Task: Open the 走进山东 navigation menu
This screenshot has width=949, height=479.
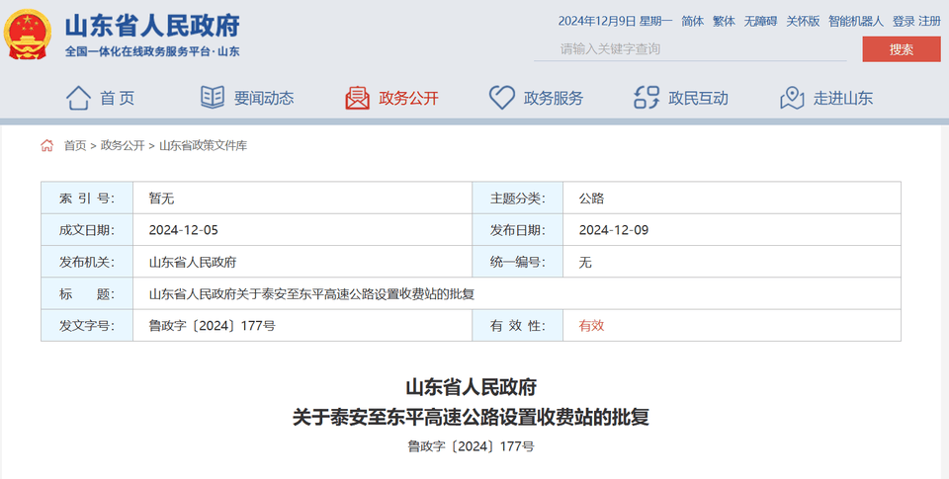Action: pyautogui.click(x=843, y=98)
